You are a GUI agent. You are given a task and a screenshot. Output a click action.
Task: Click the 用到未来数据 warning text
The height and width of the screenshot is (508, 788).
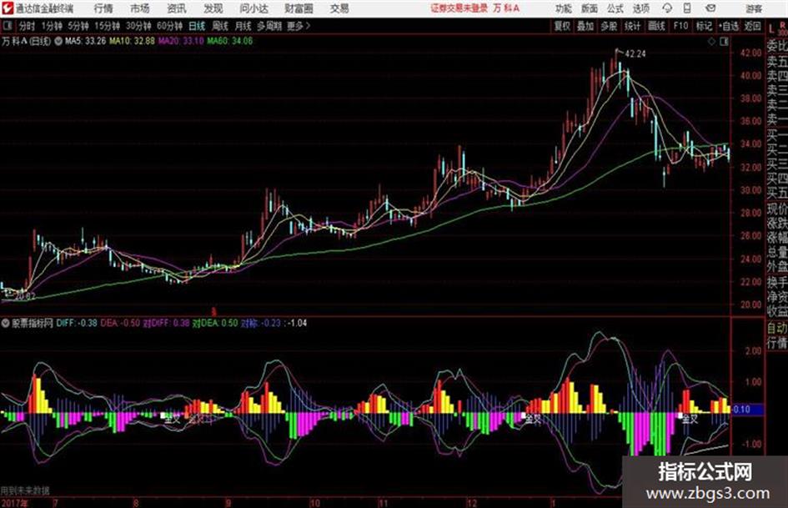point(25,490)
